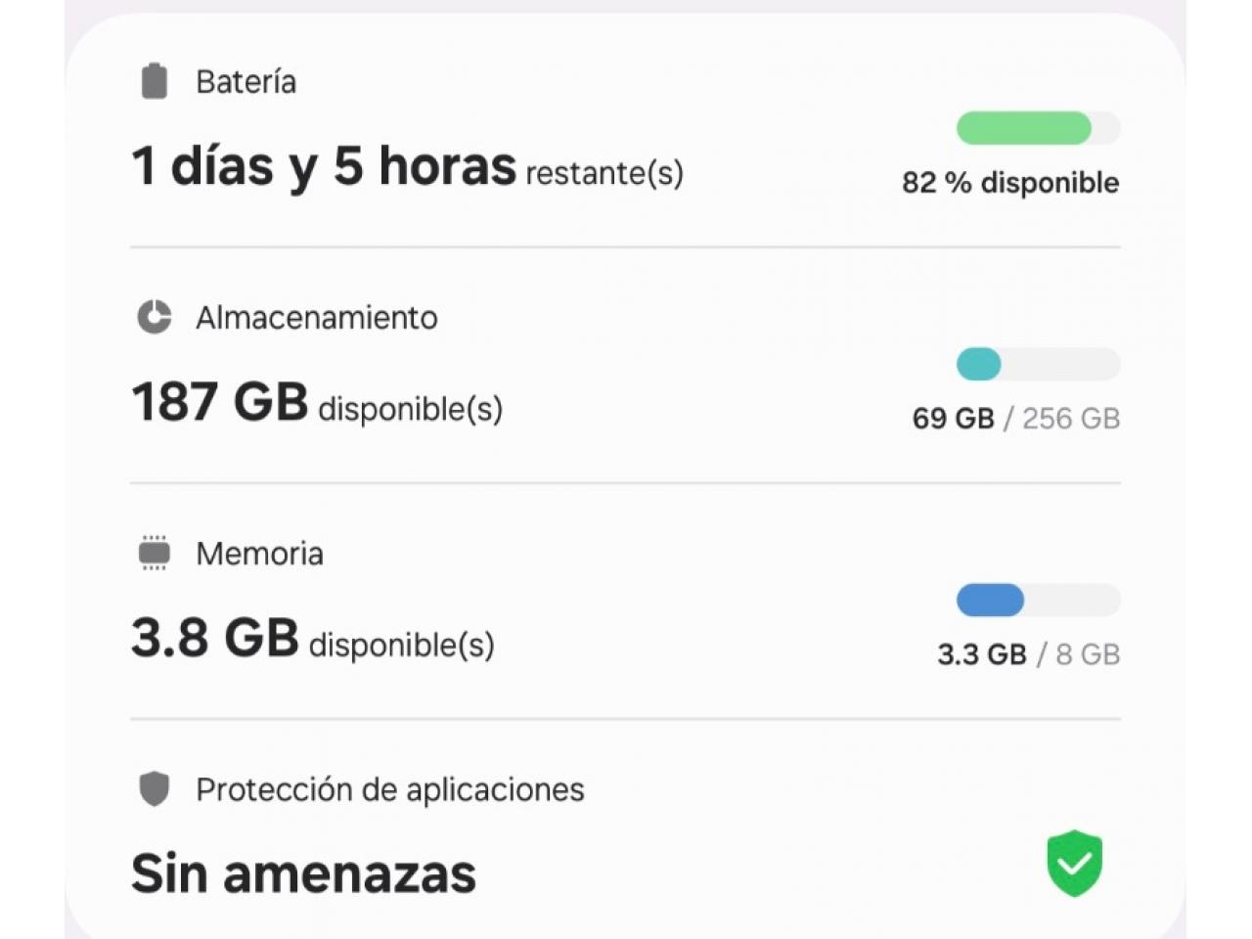This screenshot has width=1252, height=939.
Task: Tap the storage pie chart icon
Action: (x=154, y=317)
